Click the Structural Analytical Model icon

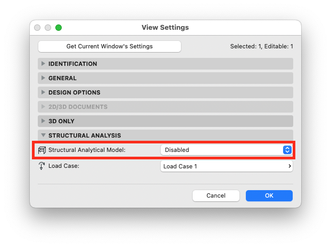click(42, 150)
